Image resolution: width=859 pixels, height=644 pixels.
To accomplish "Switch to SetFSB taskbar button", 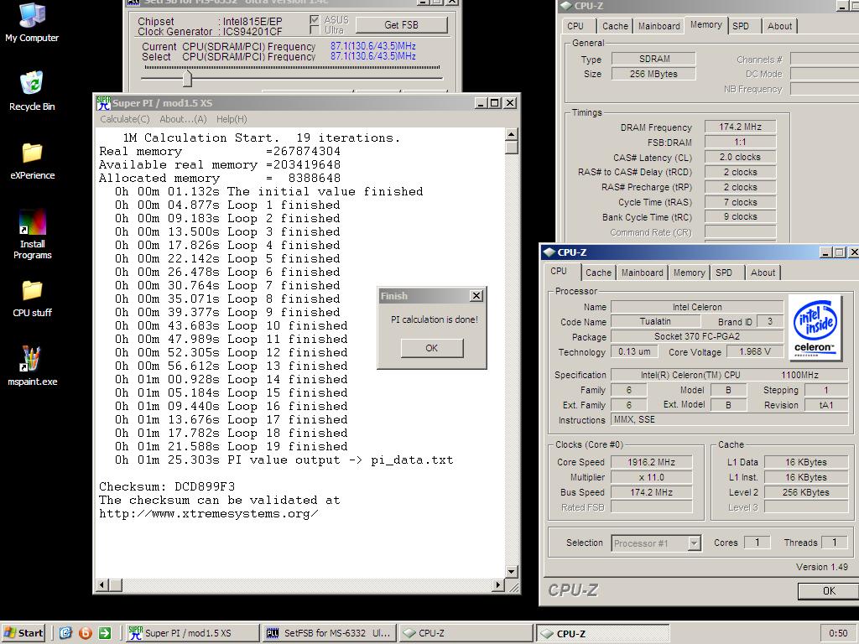I will point(329,633).
